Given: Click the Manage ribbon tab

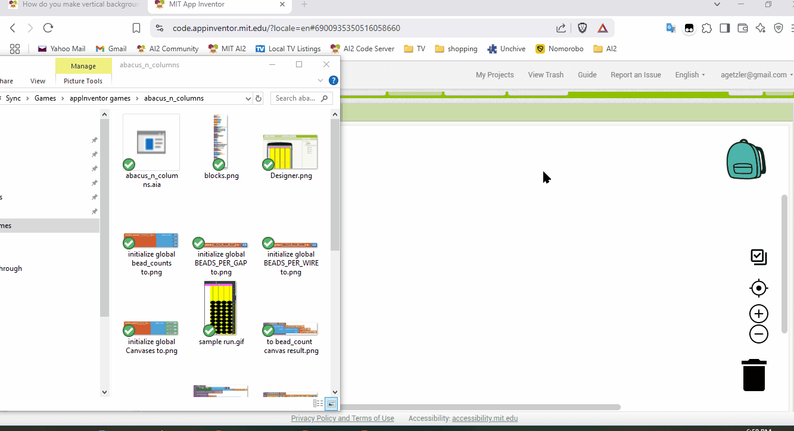Looking at the screenshot, I should click(x=83, y=66).
